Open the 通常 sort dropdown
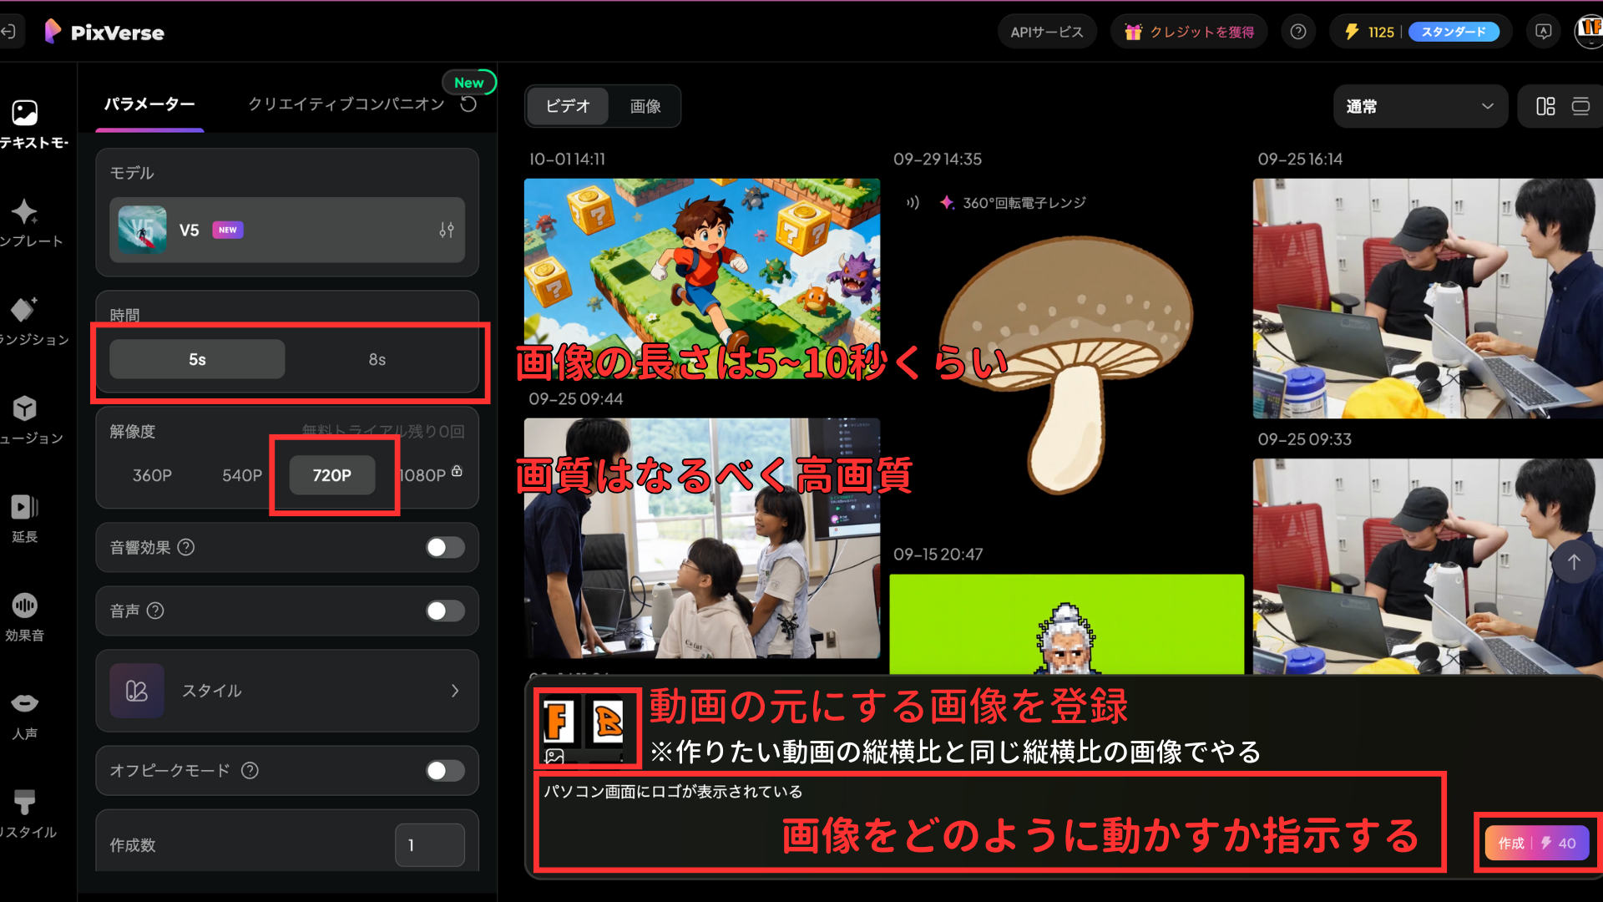Viewport: 1603px width, 902px height. click(x=1419, y=106)
